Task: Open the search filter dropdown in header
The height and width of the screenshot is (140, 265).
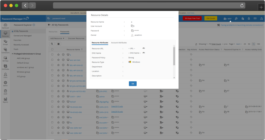Action: coord(49,18)
